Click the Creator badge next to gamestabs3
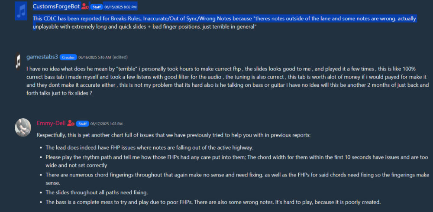Screen dimensions: 433x212 (68, 57)
